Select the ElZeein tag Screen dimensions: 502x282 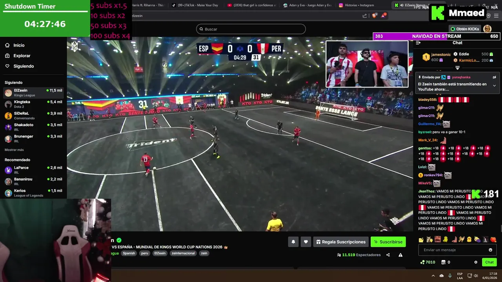tap(160, 253)
